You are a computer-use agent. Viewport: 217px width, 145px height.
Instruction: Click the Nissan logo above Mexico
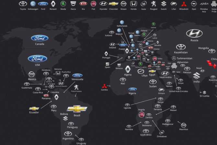pyautogui.click(x=31, y=74)
